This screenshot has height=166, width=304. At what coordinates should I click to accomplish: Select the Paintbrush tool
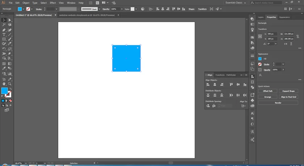[10, 39]
